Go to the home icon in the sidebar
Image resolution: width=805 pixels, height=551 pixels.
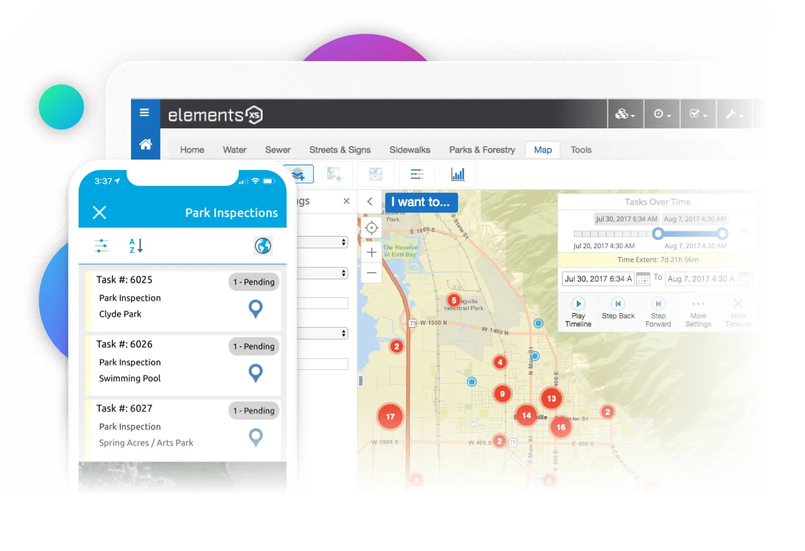pyautogui.click(x=145, y=144)
